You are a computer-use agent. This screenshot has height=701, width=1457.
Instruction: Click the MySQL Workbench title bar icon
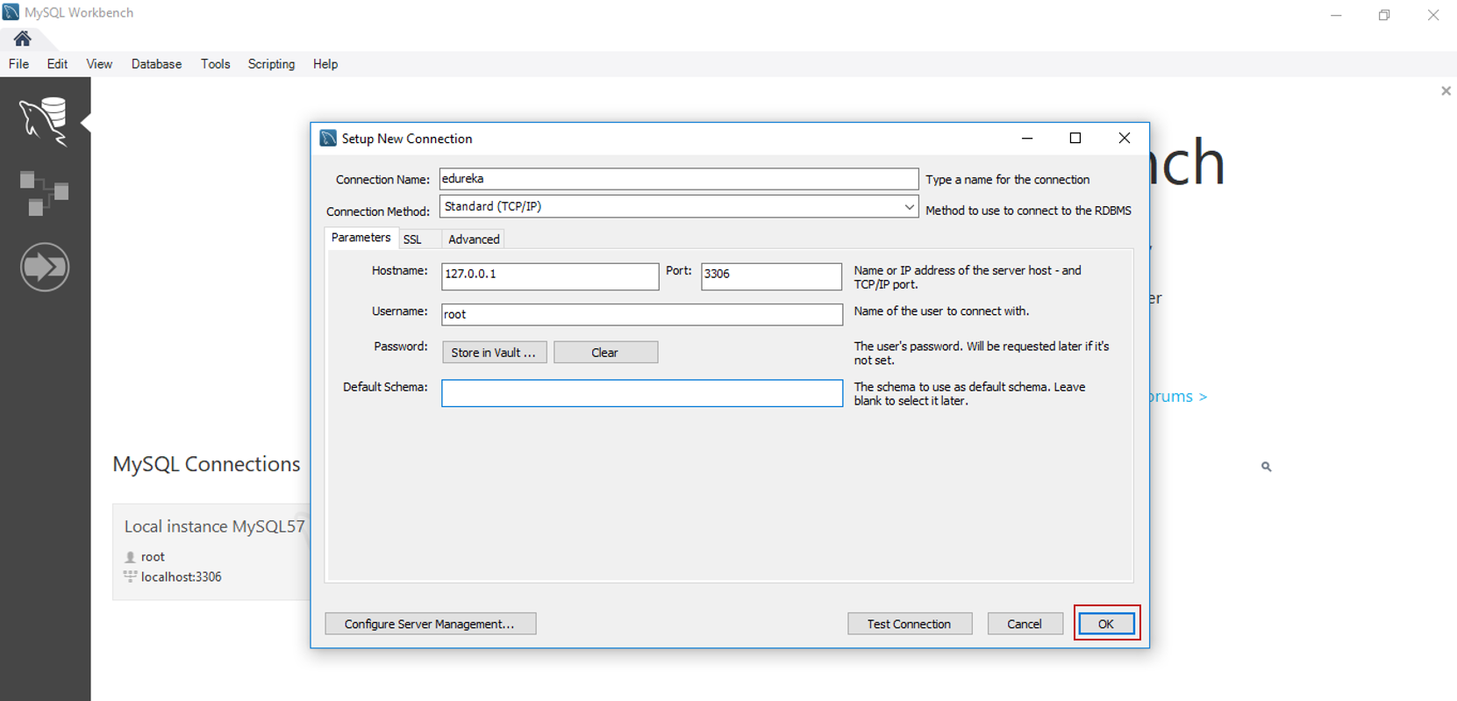[x=11, y=12]
